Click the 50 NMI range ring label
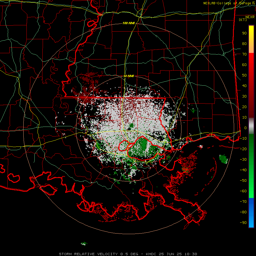The image size is (256, 256). click(129, 76)
